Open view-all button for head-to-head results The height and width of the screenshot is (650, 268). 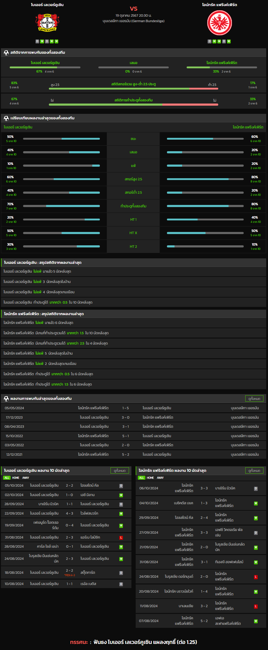click(254, 399)
